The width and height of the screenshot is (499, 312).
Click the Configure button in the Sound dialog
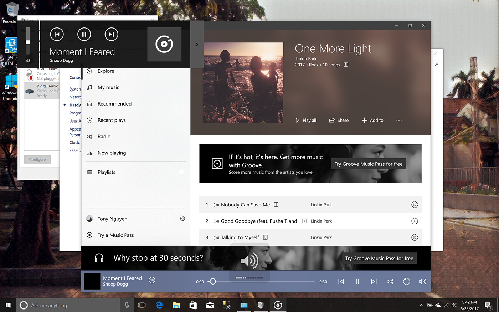[x=37, y=160]
